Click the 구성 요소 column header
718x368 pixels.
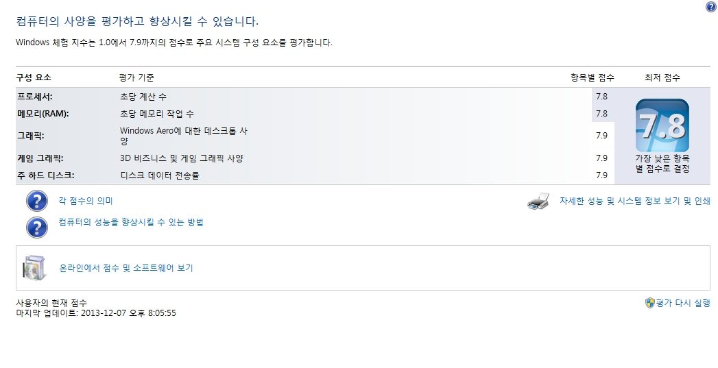pyautogui.click(x=34, y=78)
